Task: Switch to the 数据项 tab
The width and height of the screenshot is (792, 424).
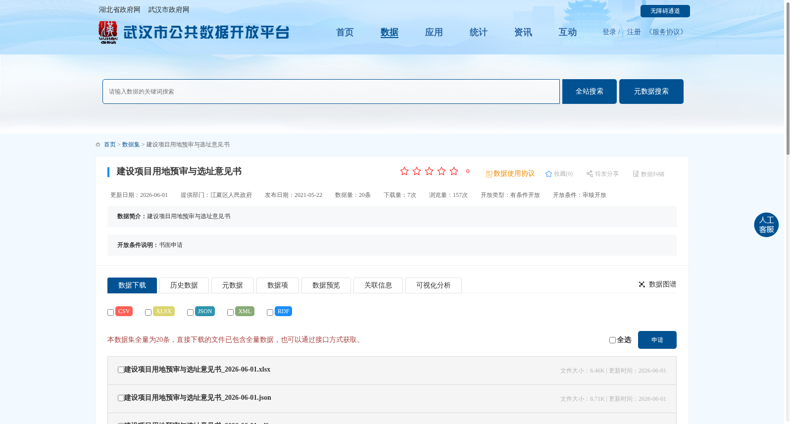Action: pos(278,285)
